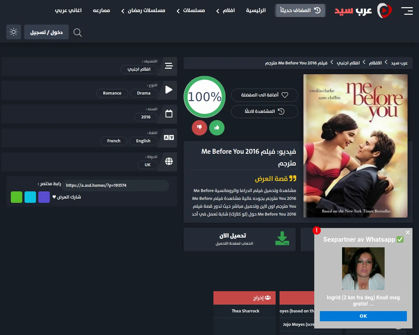
Task: Click the year calendar icon
Action: pyautogui.click(x=169, y=114)
